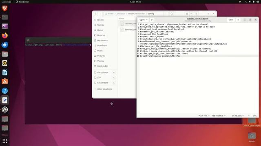Open Ubuntu Software from the dock

4,82
